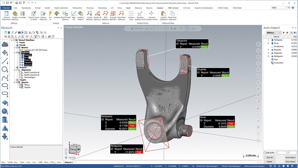Image resolution: width=298 pixels, height=168 pixels.
Task: Click the suffix number input field
Action: tap(292, 153)
